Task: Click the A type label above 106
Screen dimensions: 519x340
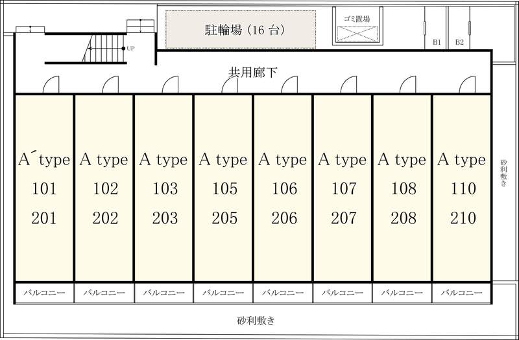Action: 283,160
